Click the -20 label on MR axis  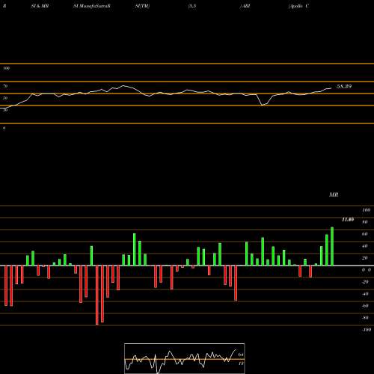click(x=365, y=282)
